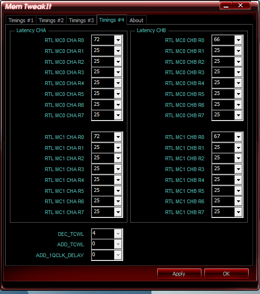Viewport: 260px width, 294px height.
Task: Open RTL MC0 CHB R4 dropdown
Action: click(x=238, y=83)
